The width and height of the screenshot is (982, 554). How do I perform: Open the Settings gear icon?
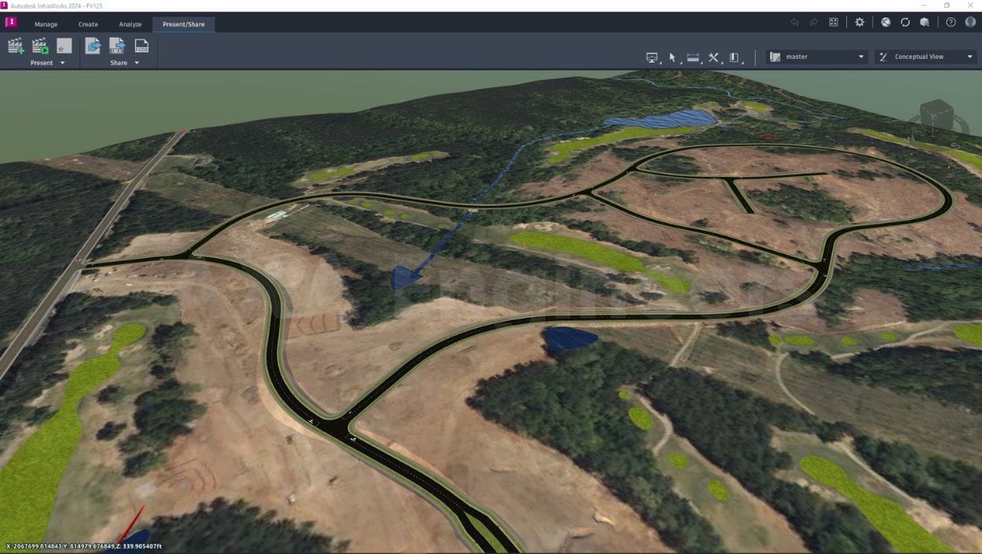click(859, 22)
